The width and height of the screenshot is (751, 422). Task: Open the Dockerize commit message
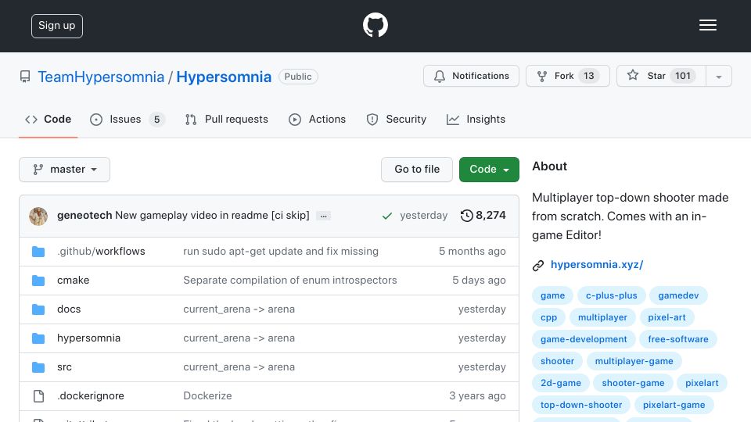pos(207,395)
